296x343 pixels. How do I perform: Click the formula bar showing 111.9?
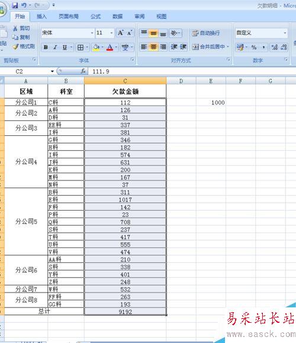[x=192, y=71]
